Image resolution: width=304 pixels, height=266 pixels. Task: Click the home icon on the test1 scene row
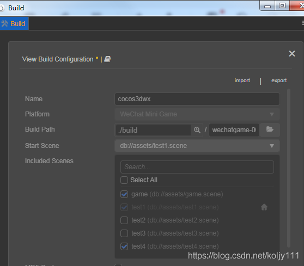click(x=264, y=207)
